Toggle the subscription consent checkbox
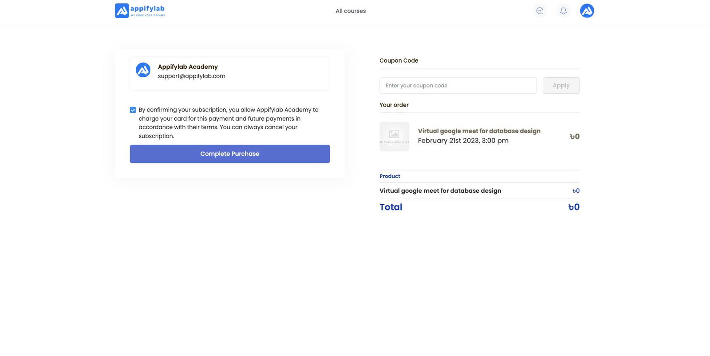 [133, 110]
